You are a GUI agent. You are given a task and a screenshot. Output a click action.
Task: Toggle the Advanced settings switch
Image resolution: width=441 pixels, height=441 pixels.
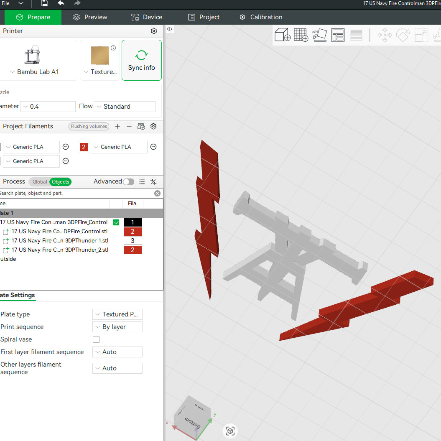[x=128, y=182]
